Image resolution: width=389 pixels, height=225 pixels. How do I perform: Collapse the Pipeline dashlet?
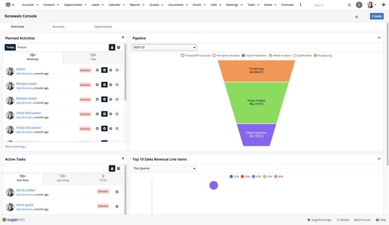pyautogui.click(x=379, y=38)
